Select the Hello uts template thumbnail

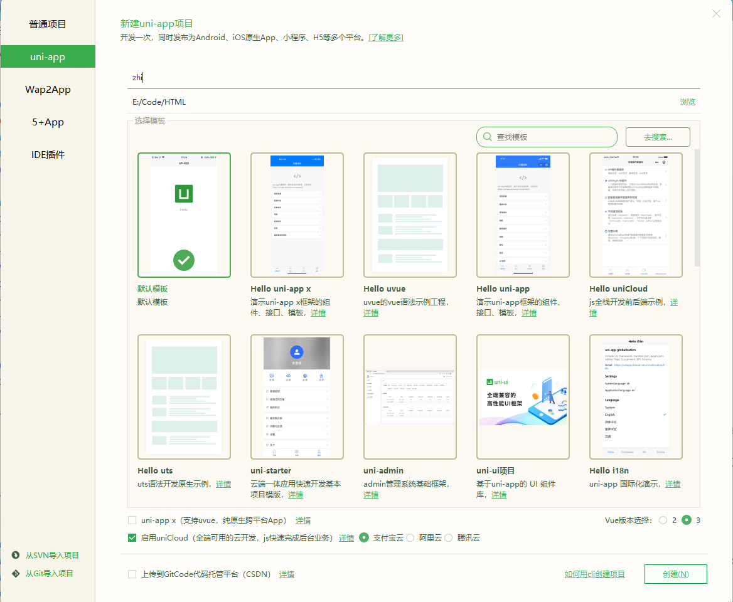184,396
